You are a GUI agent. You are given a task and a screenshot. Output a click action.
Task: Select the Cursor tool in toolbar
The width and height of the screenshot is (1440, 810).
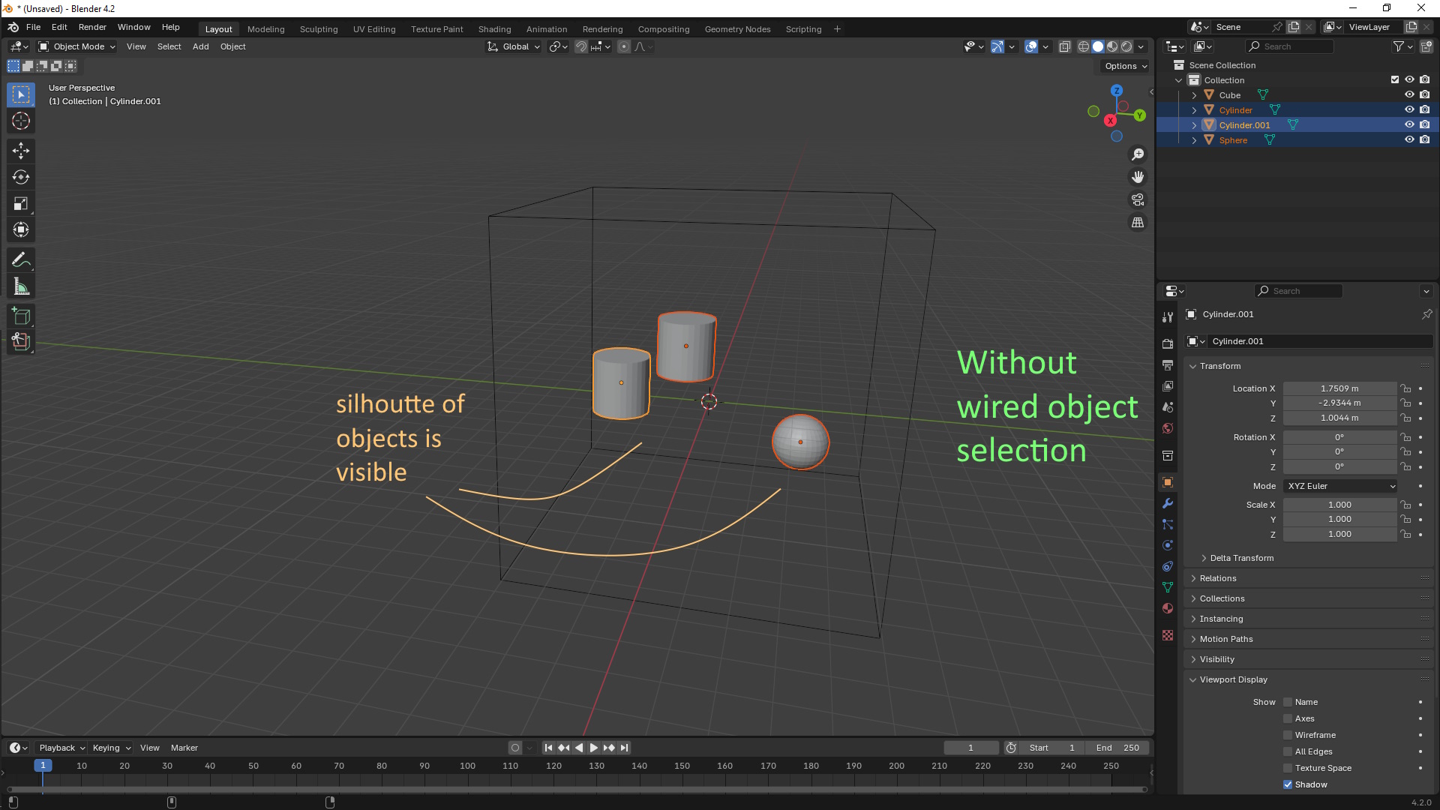[x=21, y=121]
